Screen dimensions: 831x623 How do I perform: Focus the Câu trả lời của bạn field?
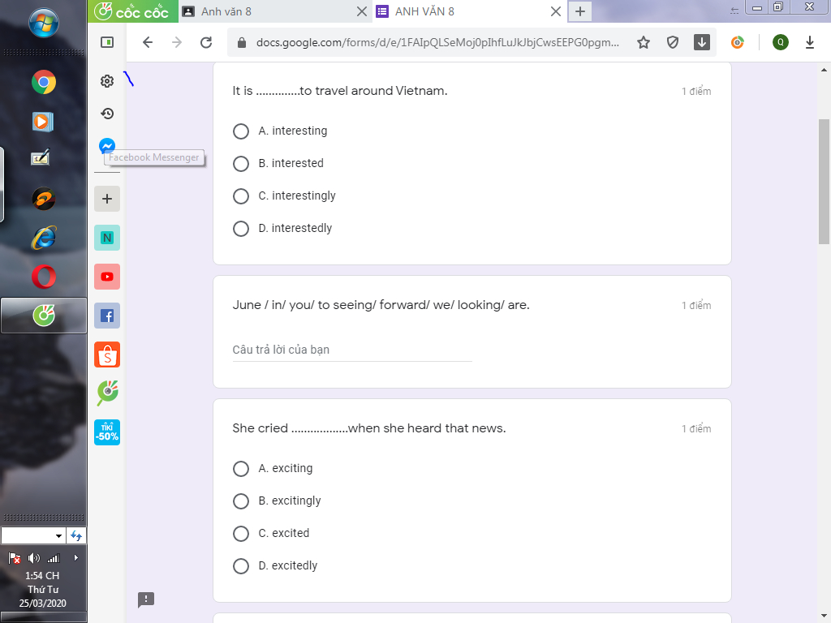352,350
